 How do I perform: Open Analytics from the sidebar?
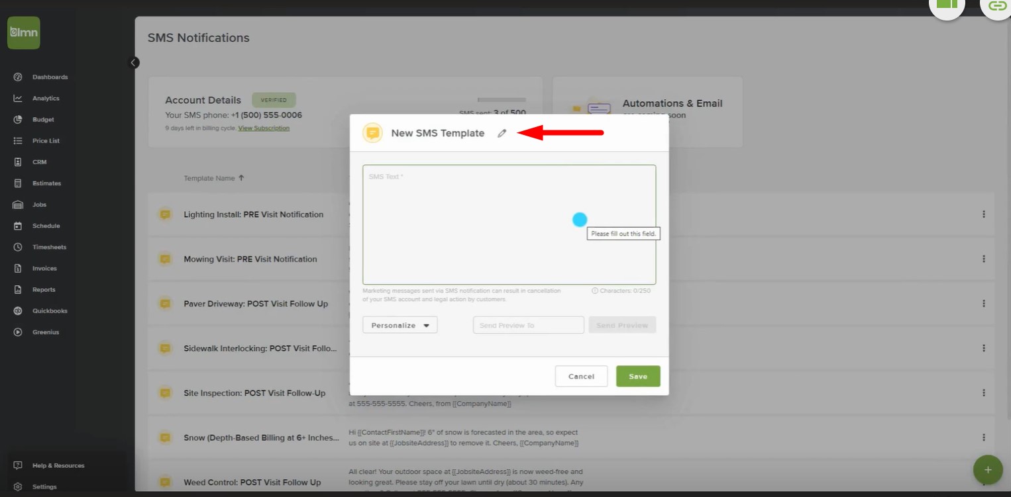click(46, 99)
